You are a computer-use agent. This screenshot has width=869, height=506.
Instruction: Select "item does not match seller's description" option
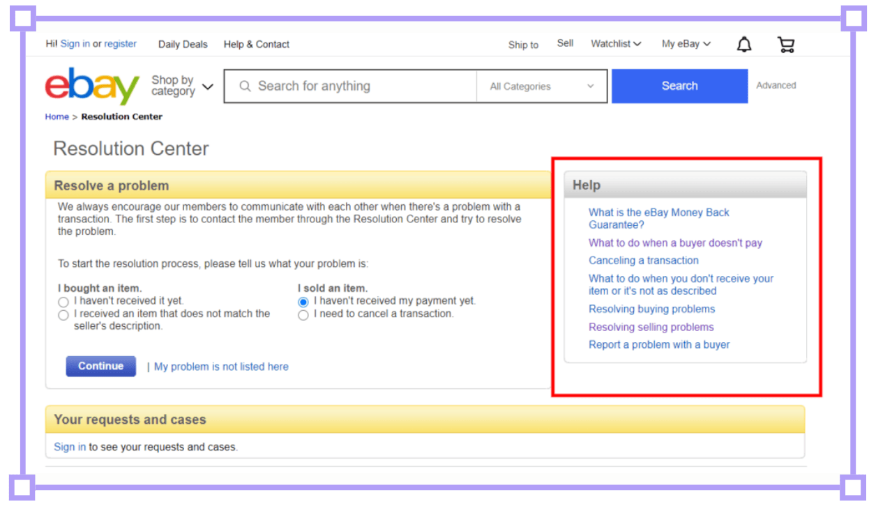[x=63, y=315]
